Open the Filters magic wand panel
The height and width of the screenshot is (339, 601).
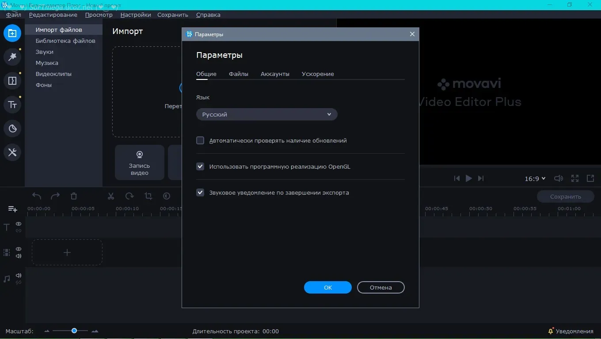point(12,57)
